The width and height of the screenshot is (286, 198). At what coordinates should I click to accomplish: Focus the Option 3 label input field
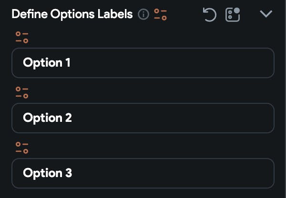click(143, 173)
